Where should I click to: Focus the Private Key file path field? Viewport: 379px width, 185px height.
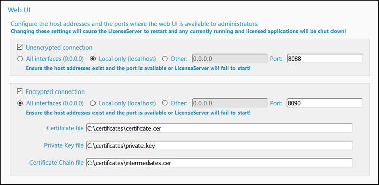coord(219,146)
